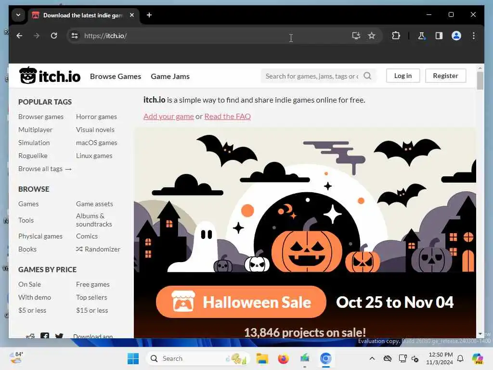The image size is (493, 370).
Task: Click the install app icon in address bar
Action: pos(356,36)
